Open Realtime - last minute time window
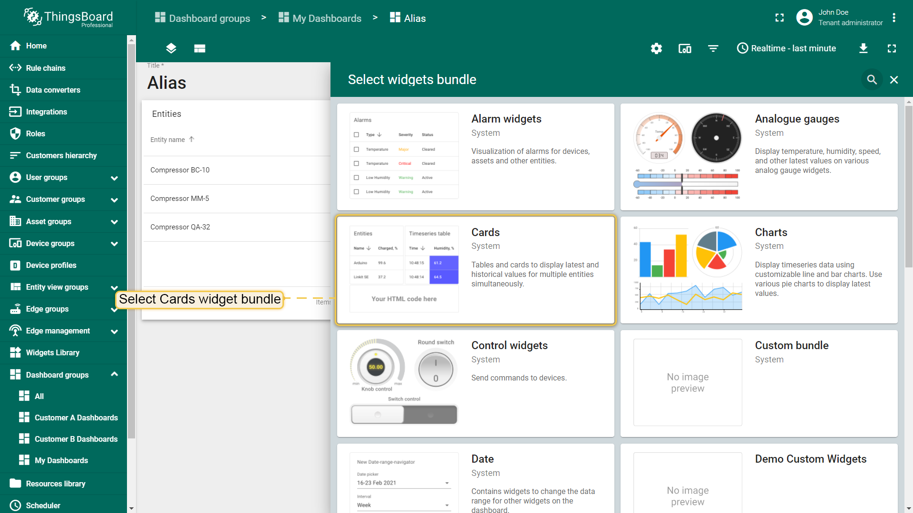 [x=787, y=48]
